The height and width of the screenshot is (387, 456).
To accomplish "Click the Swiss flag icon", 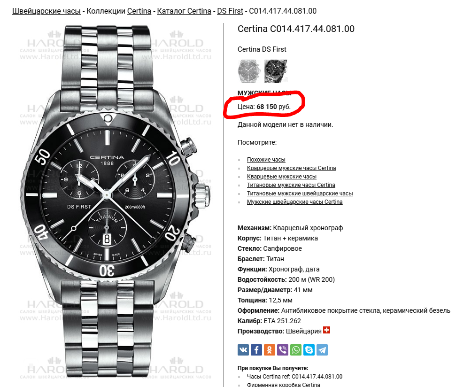I will (326, 330).
